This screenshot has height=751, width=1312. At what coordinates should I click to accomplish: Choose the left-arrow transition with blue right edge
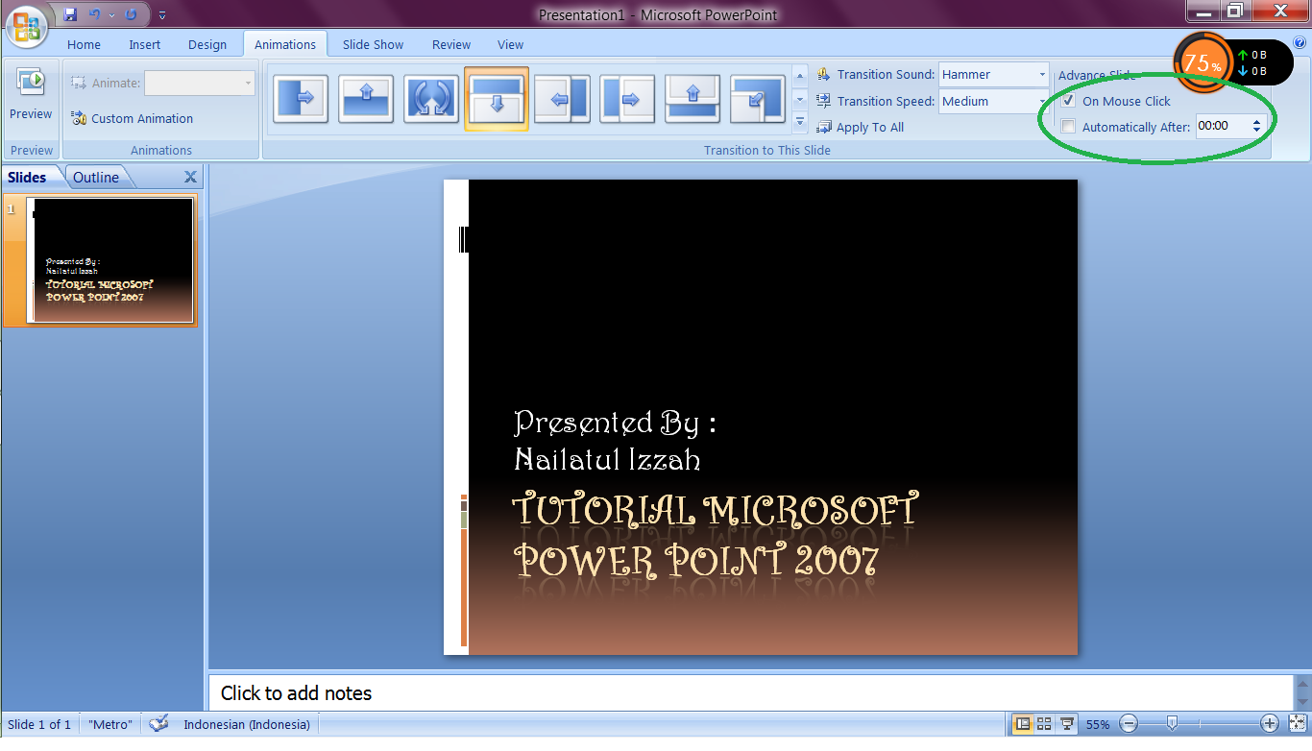click(x=562, y=98)
